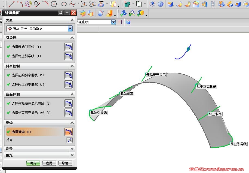This screenshot has width=249, height=173.
Task: Click 确定 to confirm the surface
Action: [x=33, y=163]
